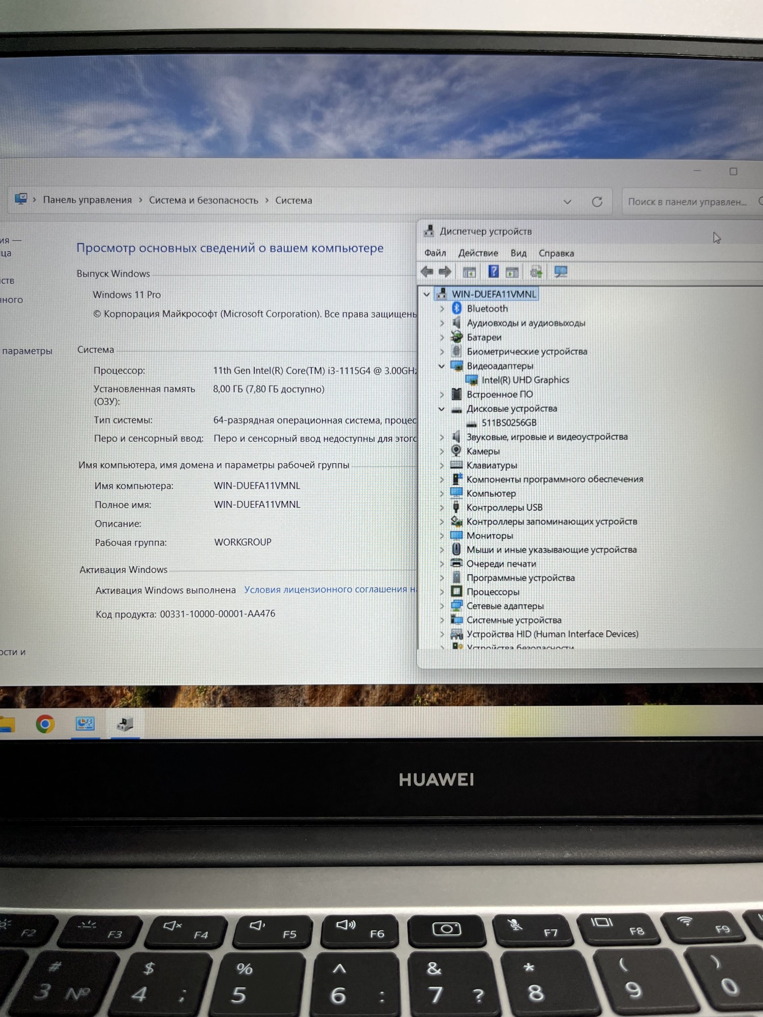Open the Действие menu

point(478,253)
